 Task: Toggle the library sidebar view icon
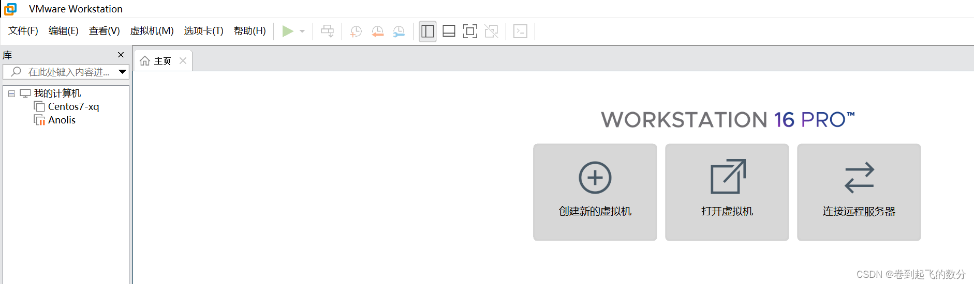(427, 31)
